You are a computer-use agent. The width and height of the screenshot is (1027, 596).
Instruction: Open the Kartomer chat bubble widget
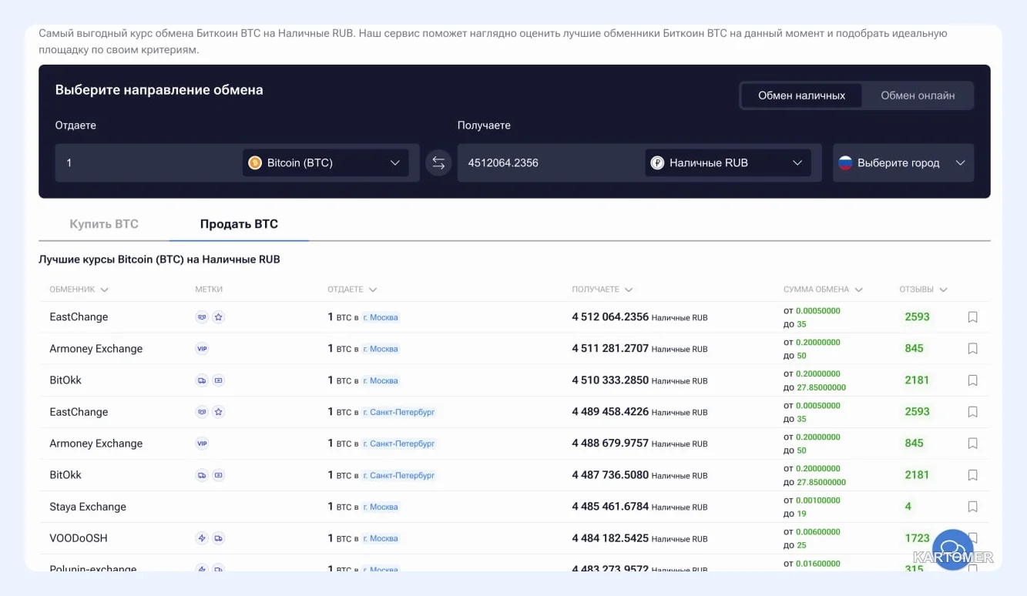(x=953, y=550)
